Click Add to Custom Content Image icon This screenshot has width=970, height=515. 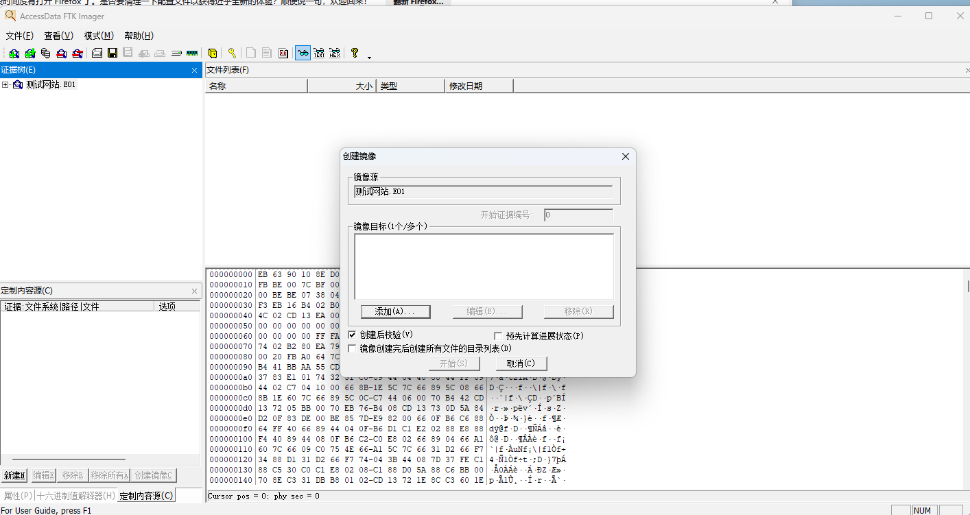click(x=144, y=53)
